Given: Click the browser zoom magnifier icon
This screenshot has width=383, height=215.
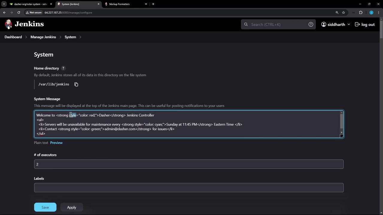Looking at the screenshot, I should coord(337,13).
